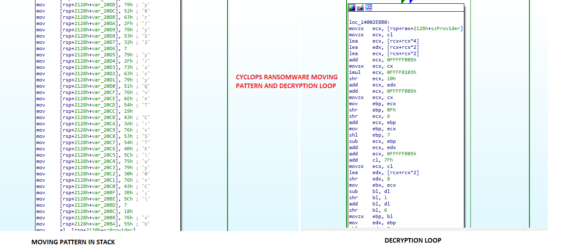Click the third node title-bar icon
This screenshot has height=251, width=567.
[369, 8]
